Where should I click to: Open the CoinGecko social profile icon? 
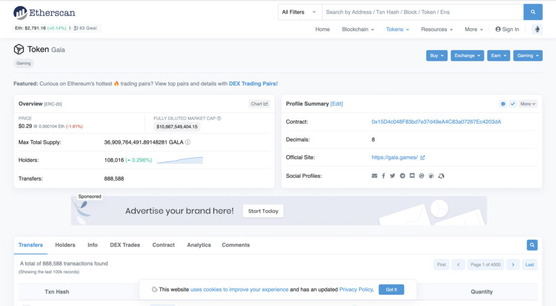(431, 176)
